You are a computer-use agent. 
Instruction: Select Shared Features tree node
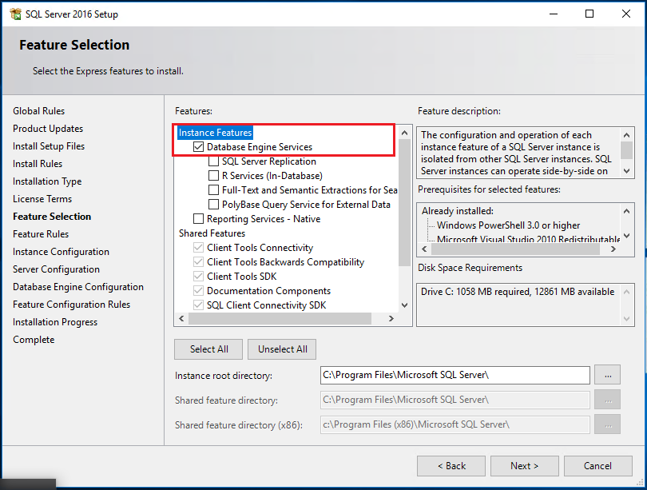tap(212, 233)
